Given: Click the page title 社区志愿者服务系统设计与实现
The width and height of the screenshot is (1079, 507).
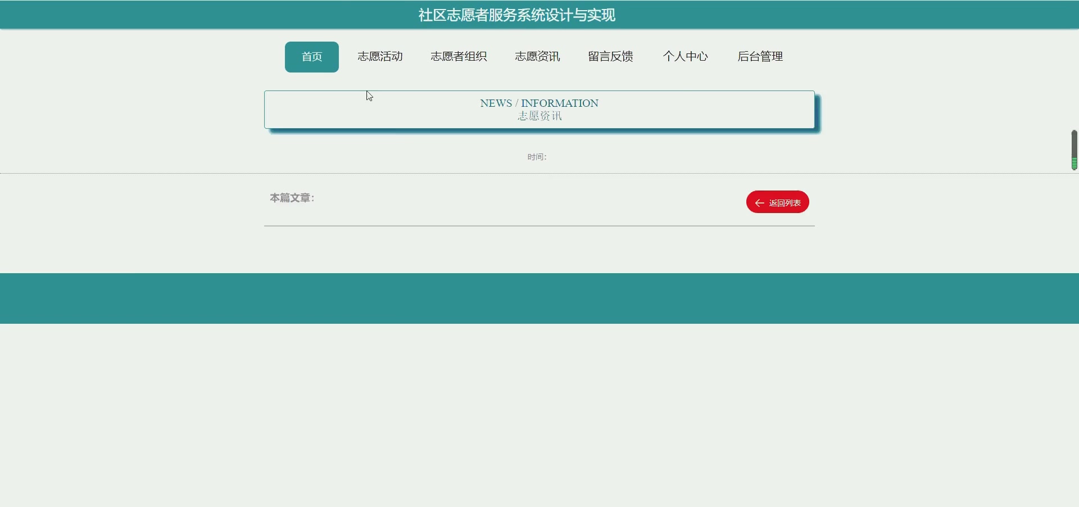Looking at the screenshot, I should click(517, 15).
